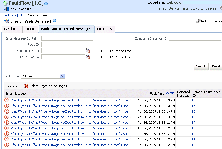This screenshot has height=149, width=222.
Task: Click the Search button
Action: [x=201, y=67]
